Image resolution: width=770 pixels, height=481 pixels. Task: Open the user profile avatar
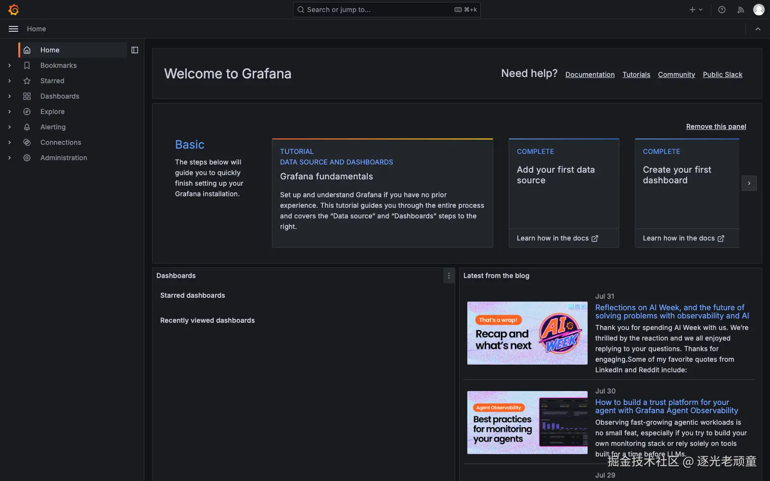coord(759,10)
